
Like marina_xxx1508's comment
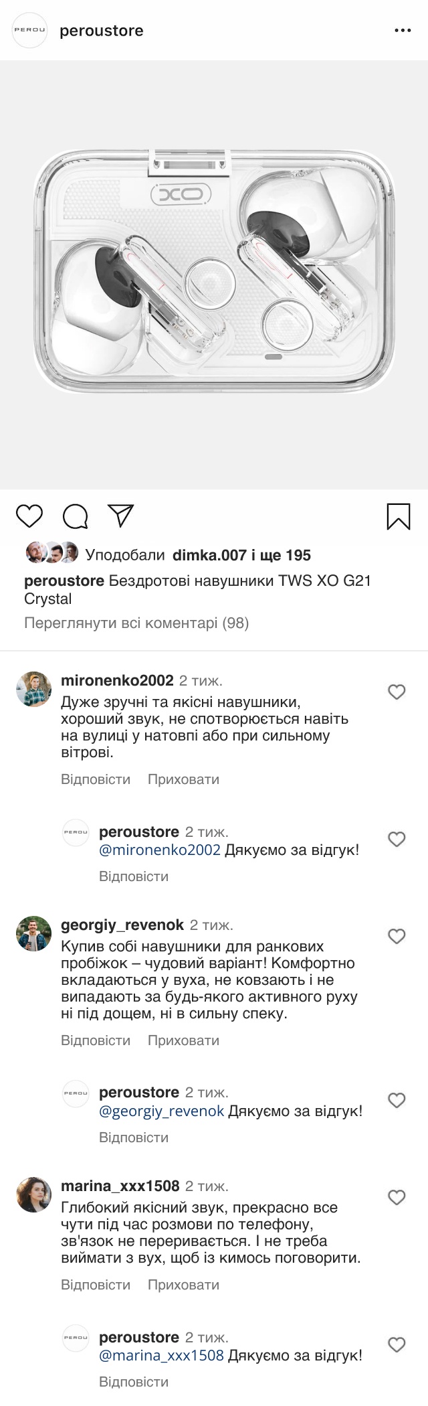coord(397,1197)
